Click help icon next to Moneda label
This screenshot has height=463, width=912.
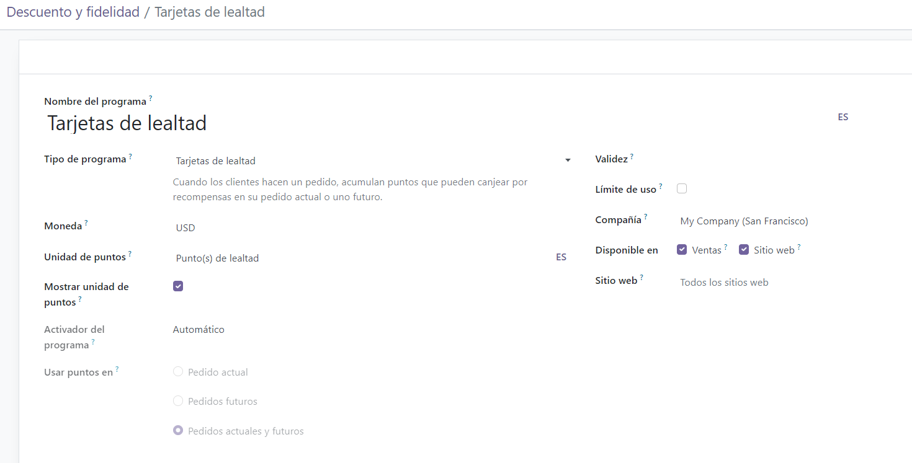tap(86, 223)
